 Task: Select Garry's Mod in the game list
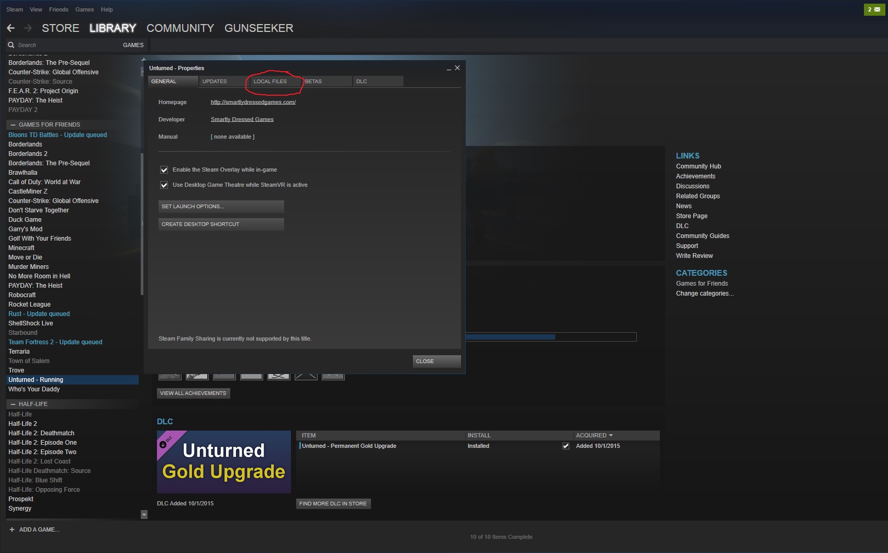tap(25, 229)
